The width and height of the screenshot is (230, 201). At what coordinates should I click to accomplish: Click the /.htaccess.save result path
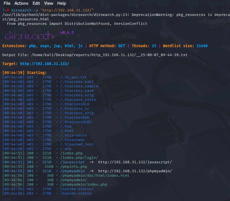77,91
